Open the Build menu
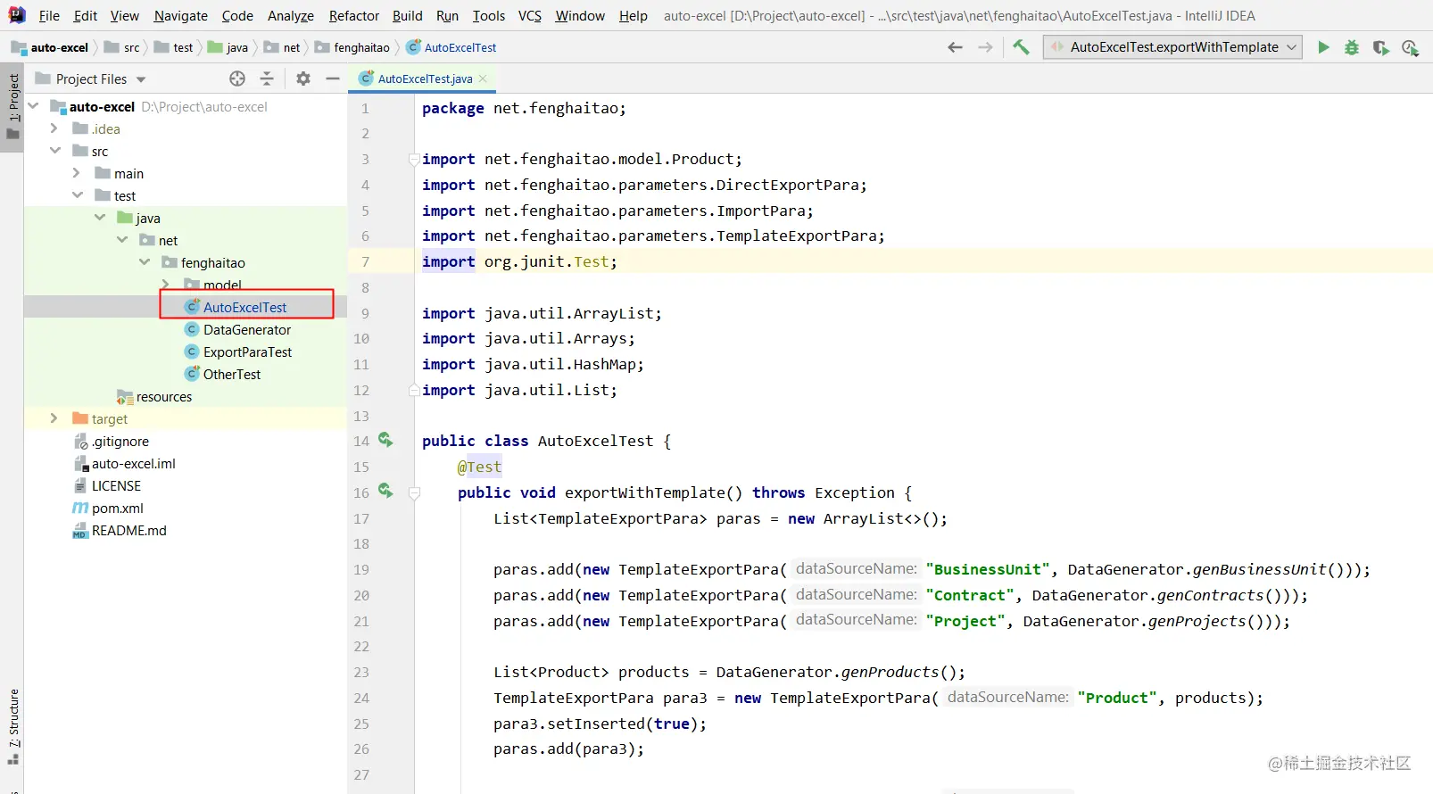The height and width of the screenshot is (794, 1433). (408, 15)
